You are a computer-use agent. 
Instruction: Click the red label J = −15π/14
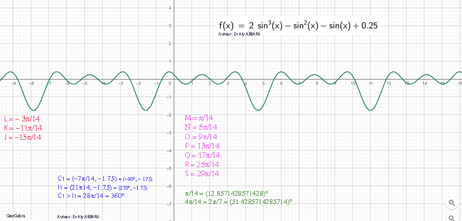click(23, 137)
